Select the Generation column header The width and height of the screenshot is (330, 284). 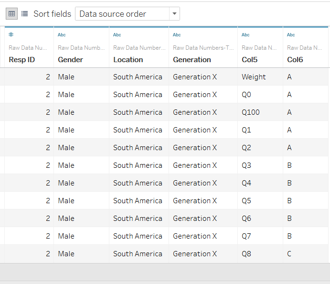[x=192, y=60]
